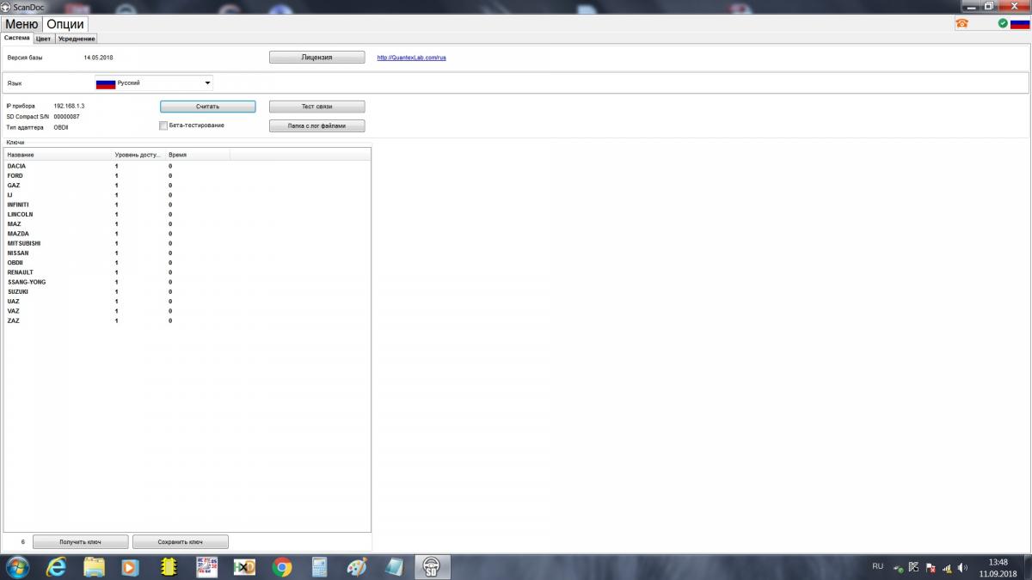Open the network signal tray icon
Image resolution: width=1032 pixels, height=580 pixels.
tap(946, 568)
